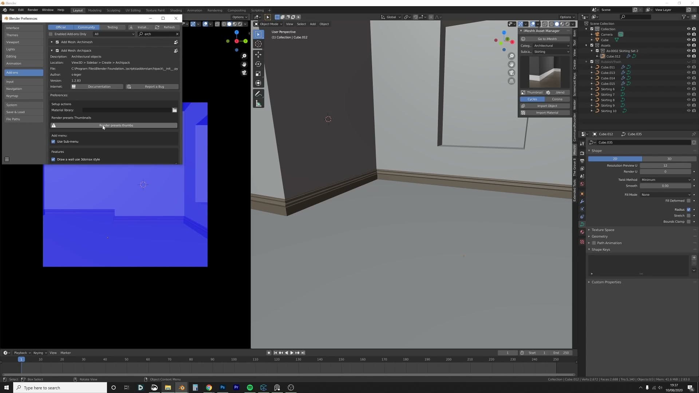Select the Cursor tool in viewport toolbar
The width and height of the screenshot is (699, 393).
tap(258, 44)
